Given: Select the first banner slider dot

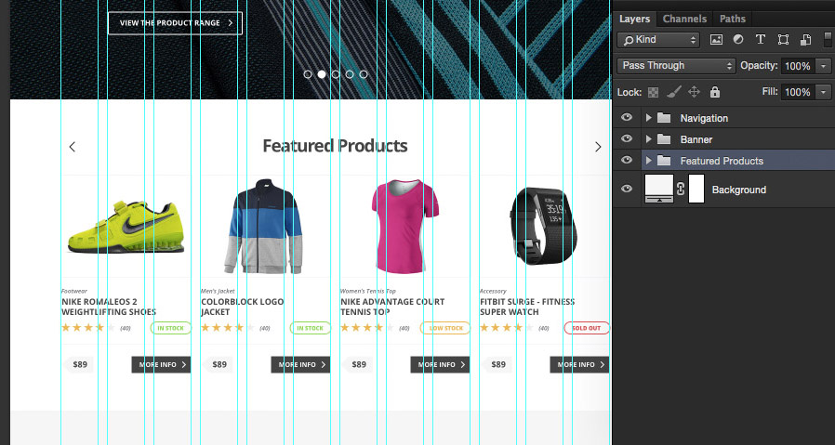Looking at the screenshot, I should (x=307, y=74).
